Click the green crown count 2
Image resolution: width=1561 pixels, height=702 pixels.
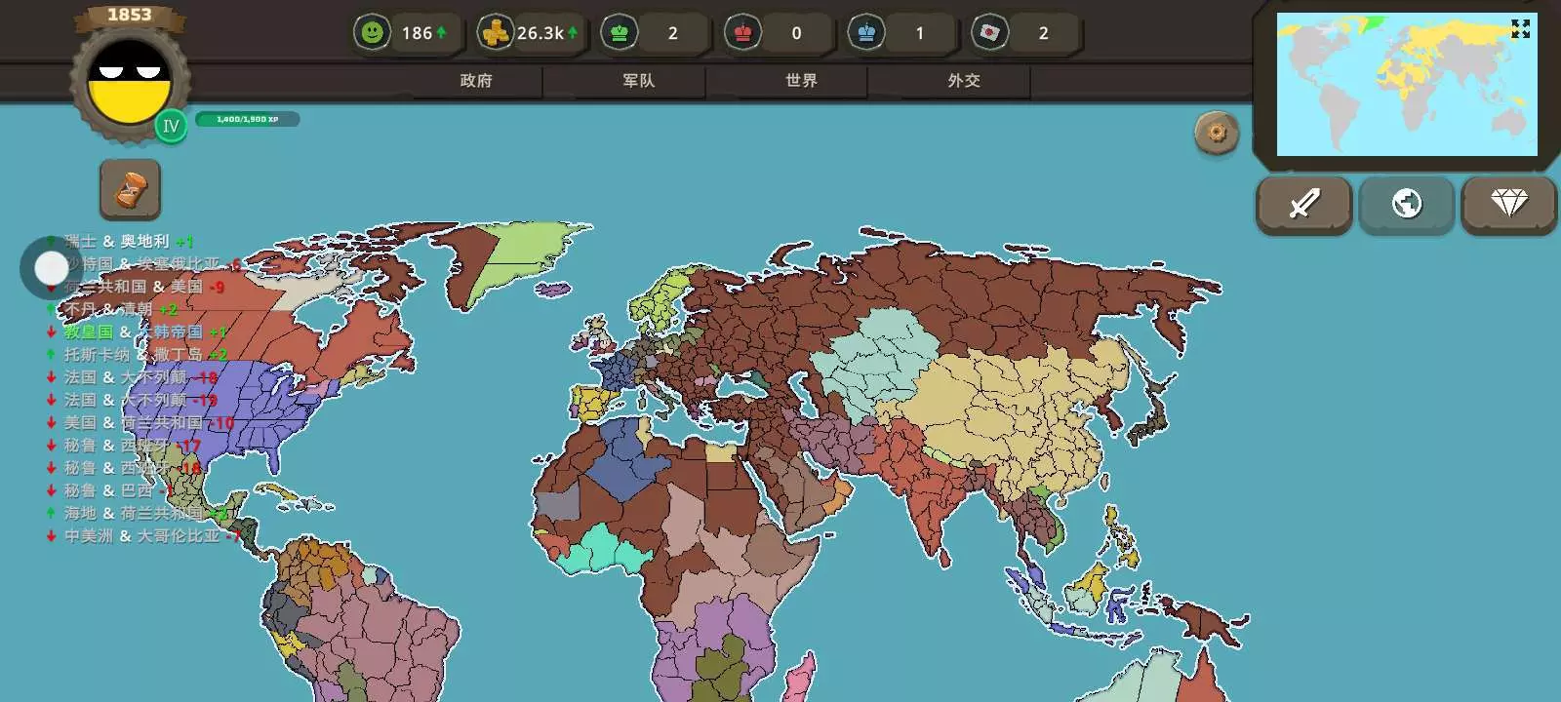pos(672,33)
